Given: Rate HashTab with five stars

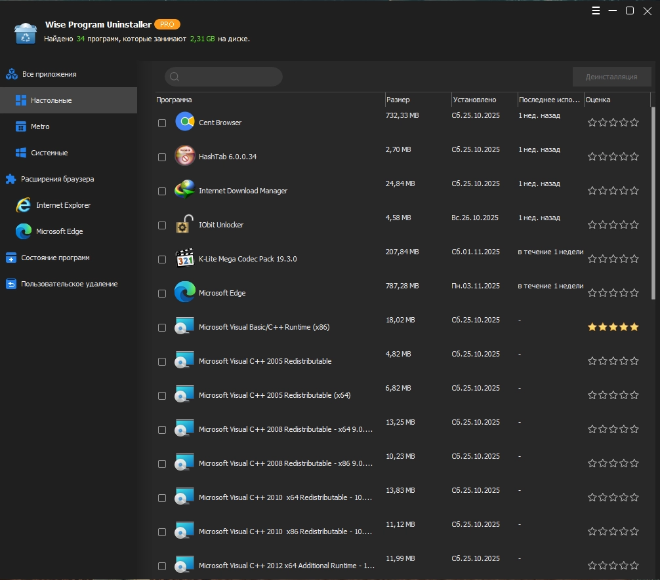Looking at the screenshot, I should point(634,157).
